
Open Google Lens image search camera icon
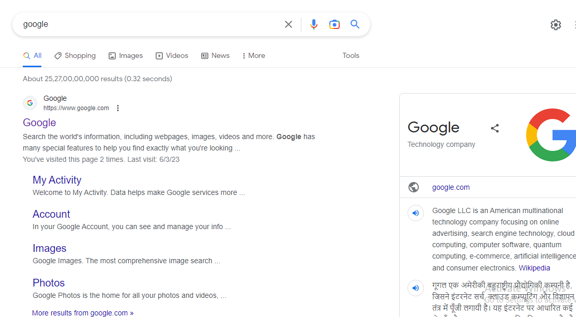click(334, 24)
